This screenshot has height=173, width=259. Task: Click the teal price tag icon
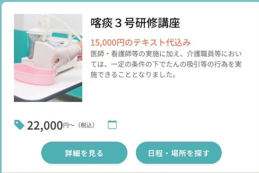pos(19,125)
